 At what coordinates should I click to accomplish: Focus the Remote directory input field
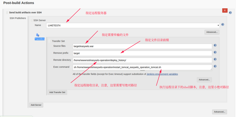click(142, 60)
